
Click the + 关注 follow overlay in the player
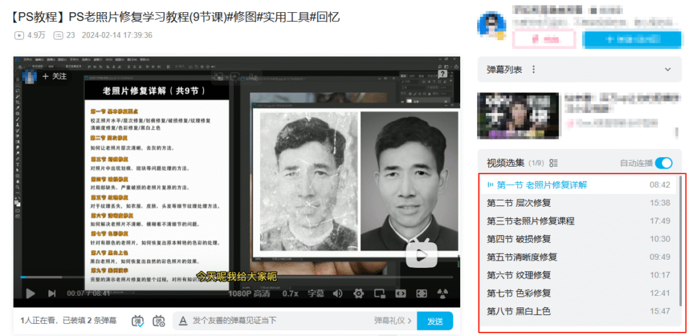pyautogui.click(x=54, y=76)
